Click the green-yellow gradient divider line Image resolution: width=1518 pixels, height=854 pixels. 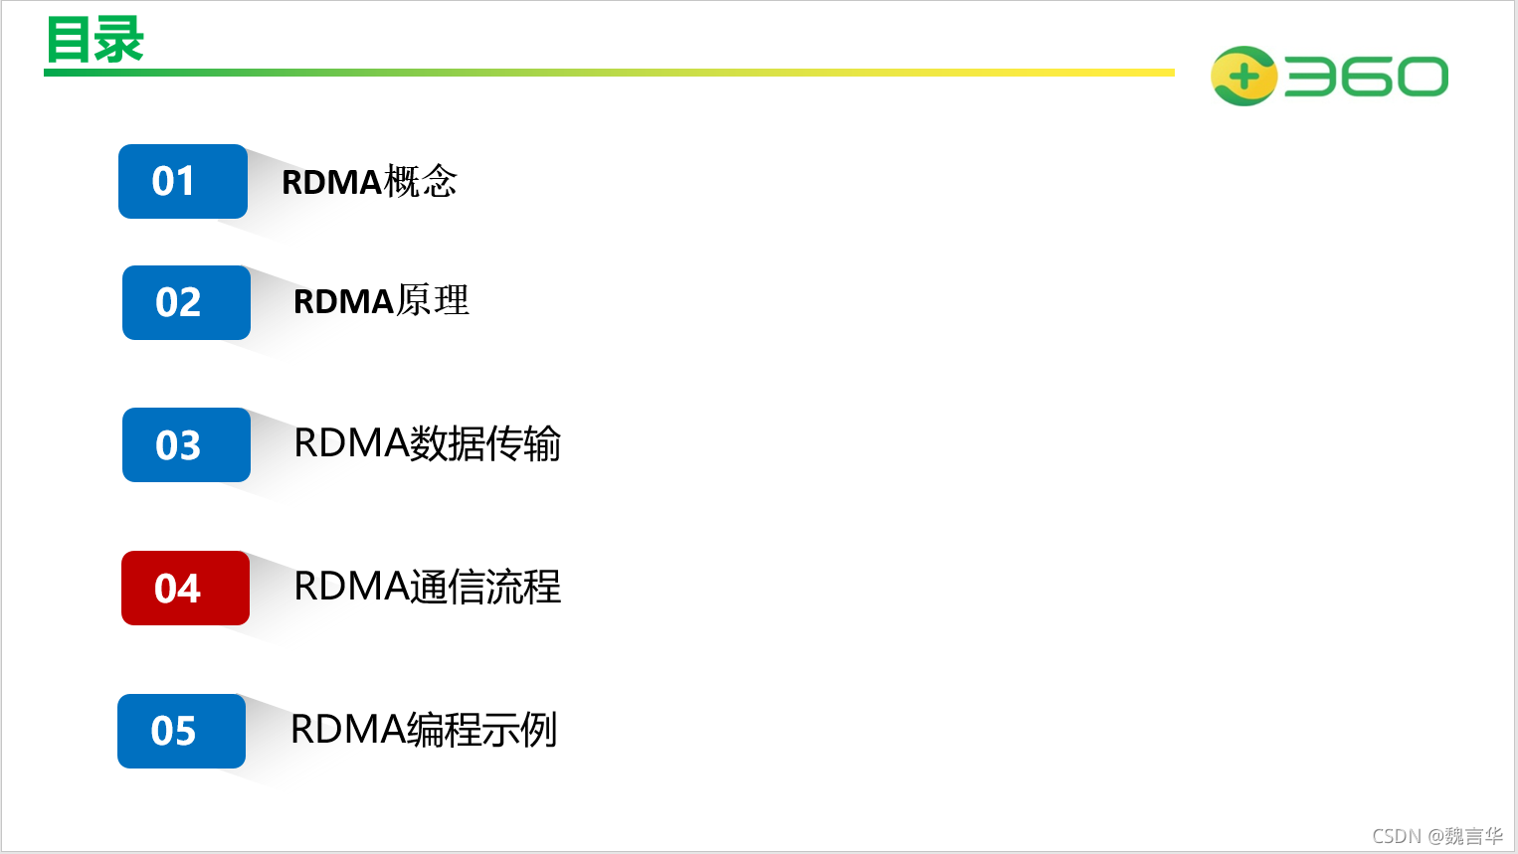(x=609, y=73)
